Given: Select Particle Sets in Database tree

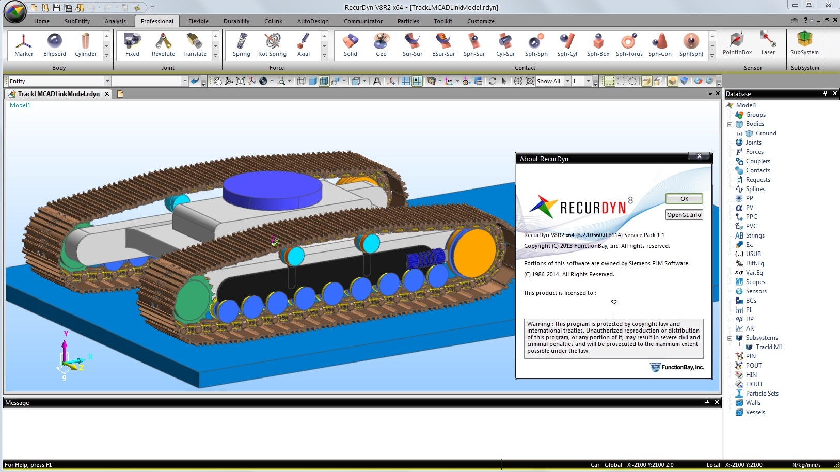Looking at the screenshot, I should [762, 394].
